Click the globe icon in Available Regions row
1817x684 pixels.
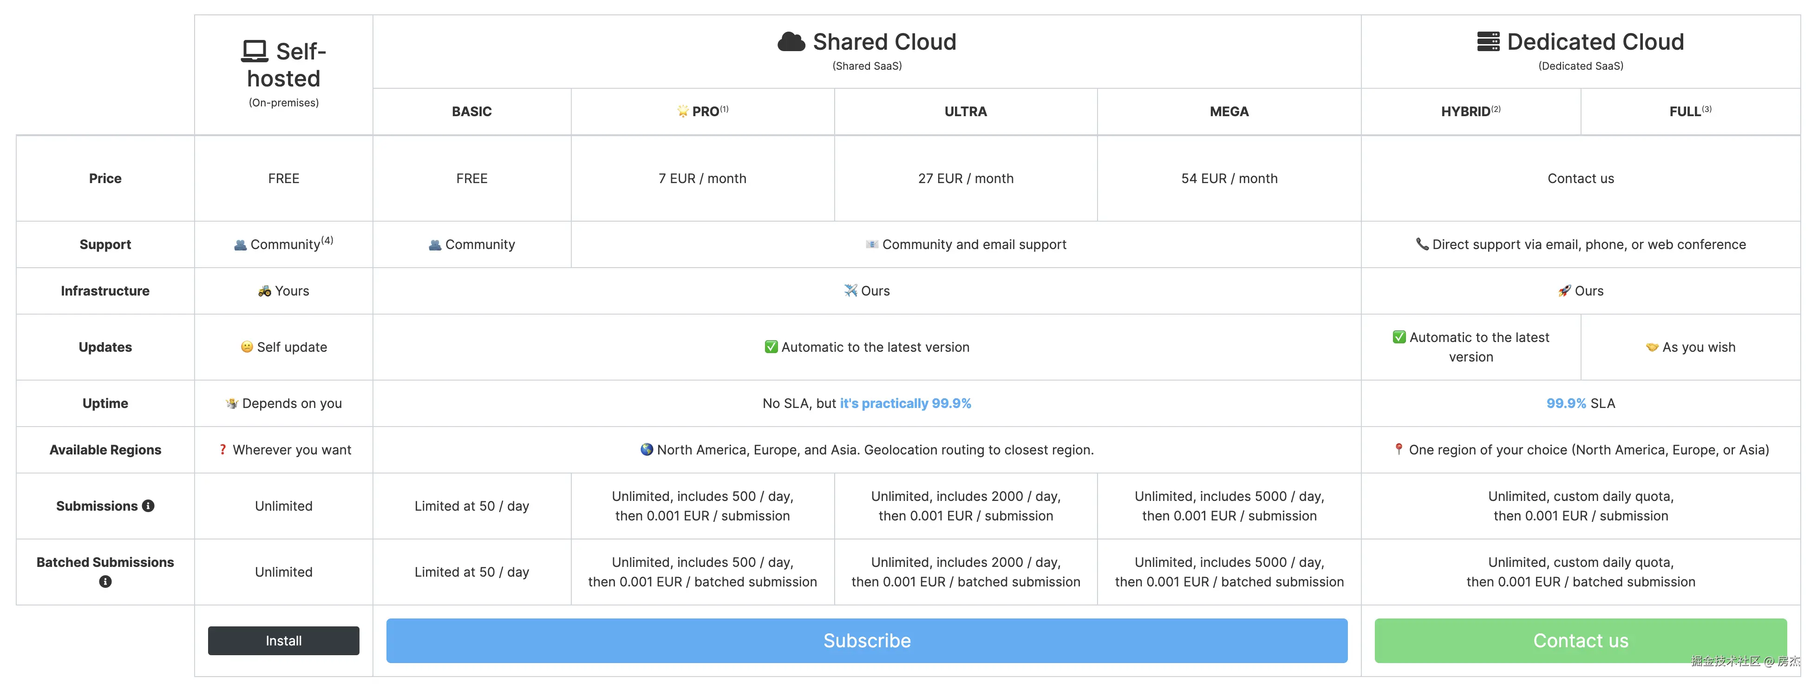646,450
